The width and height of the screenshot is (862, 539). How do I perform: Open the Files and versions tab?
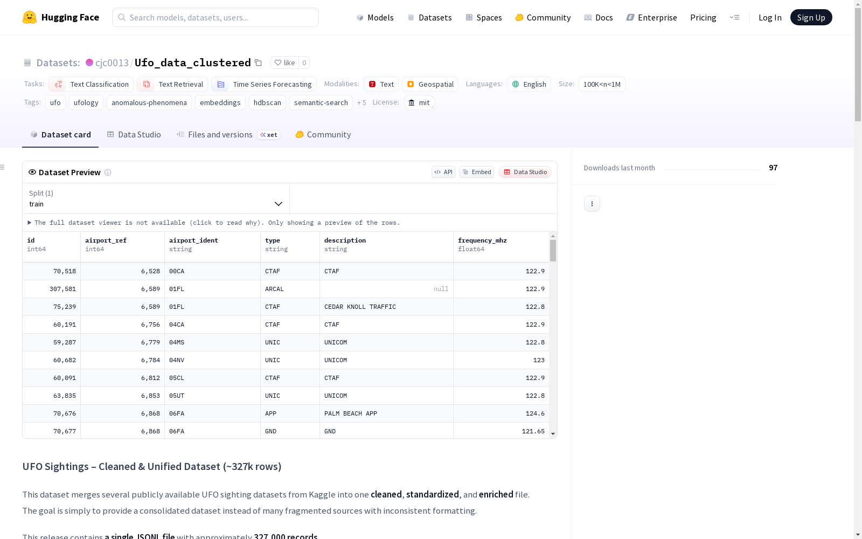(228, 135)
